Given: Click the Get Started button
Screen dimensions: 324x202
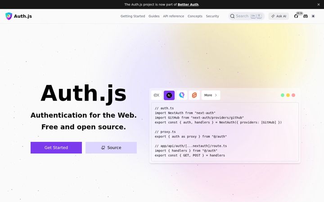Looking at the screenshot, I should [56, 148].
